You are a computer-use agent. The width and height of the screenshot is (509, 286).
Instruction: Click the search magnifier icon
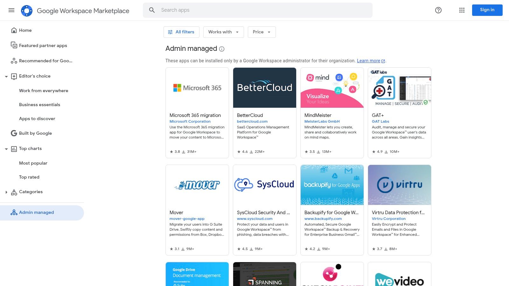tap(152, 10)
